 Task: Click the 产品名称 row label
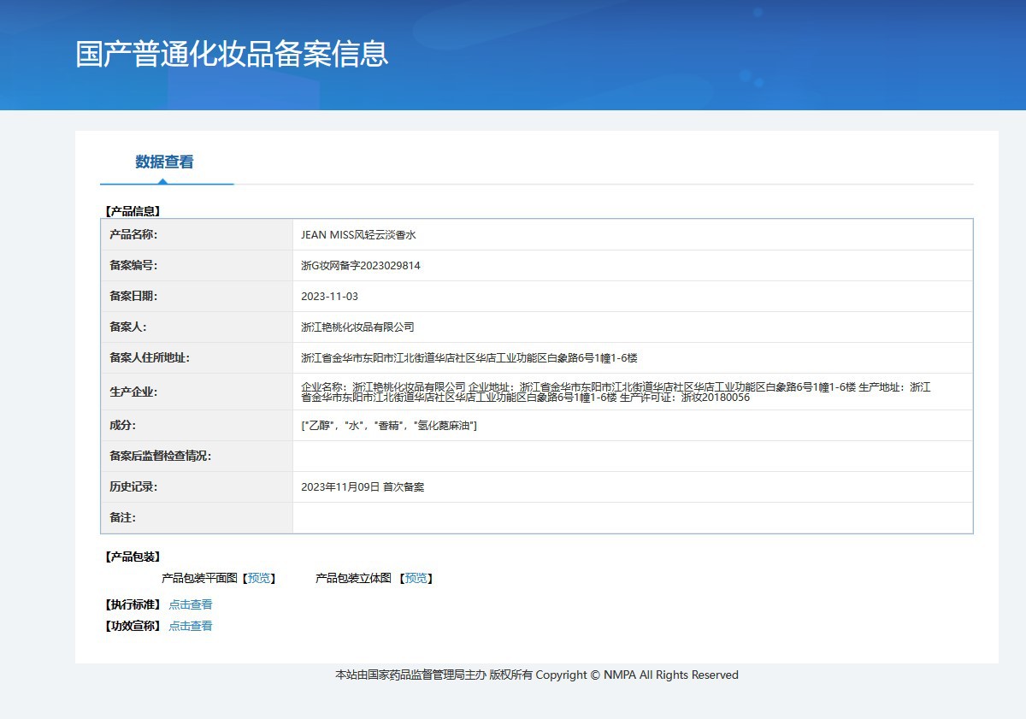coord(133,234)
